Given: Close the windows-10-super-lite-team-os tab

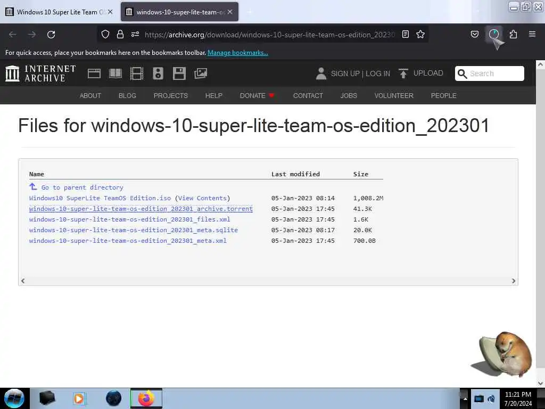Looking at the screenshot, I should click(230, 12).
